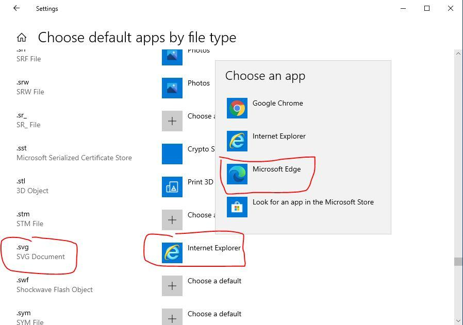Select Google Chrome from the app list
463x325 pixels.
coord(277,104)
